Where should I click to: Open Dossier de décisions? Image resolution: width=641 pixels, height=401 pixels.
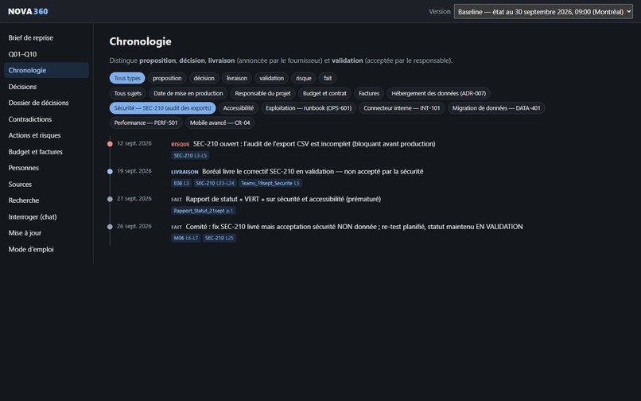pos(46,103)
